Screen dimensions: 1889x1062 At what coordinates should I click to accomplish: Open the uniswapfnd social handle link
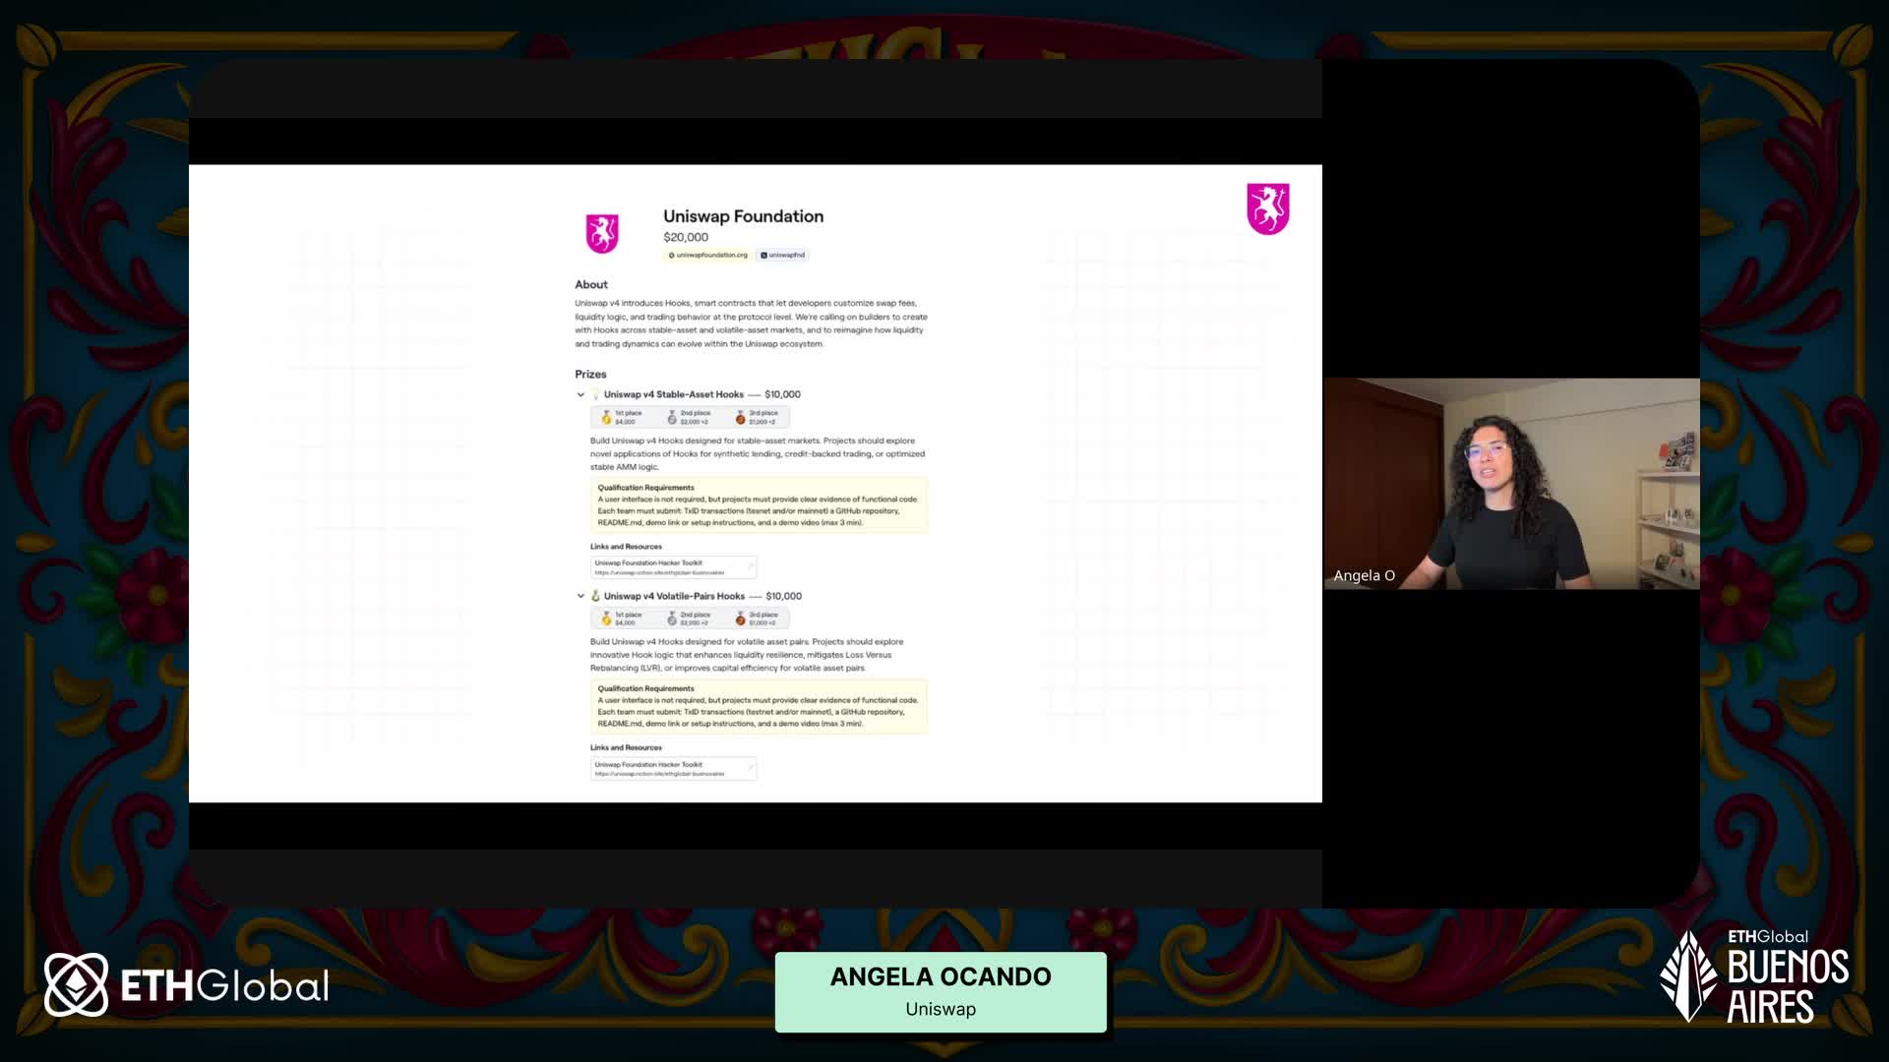tap(783, 256)
